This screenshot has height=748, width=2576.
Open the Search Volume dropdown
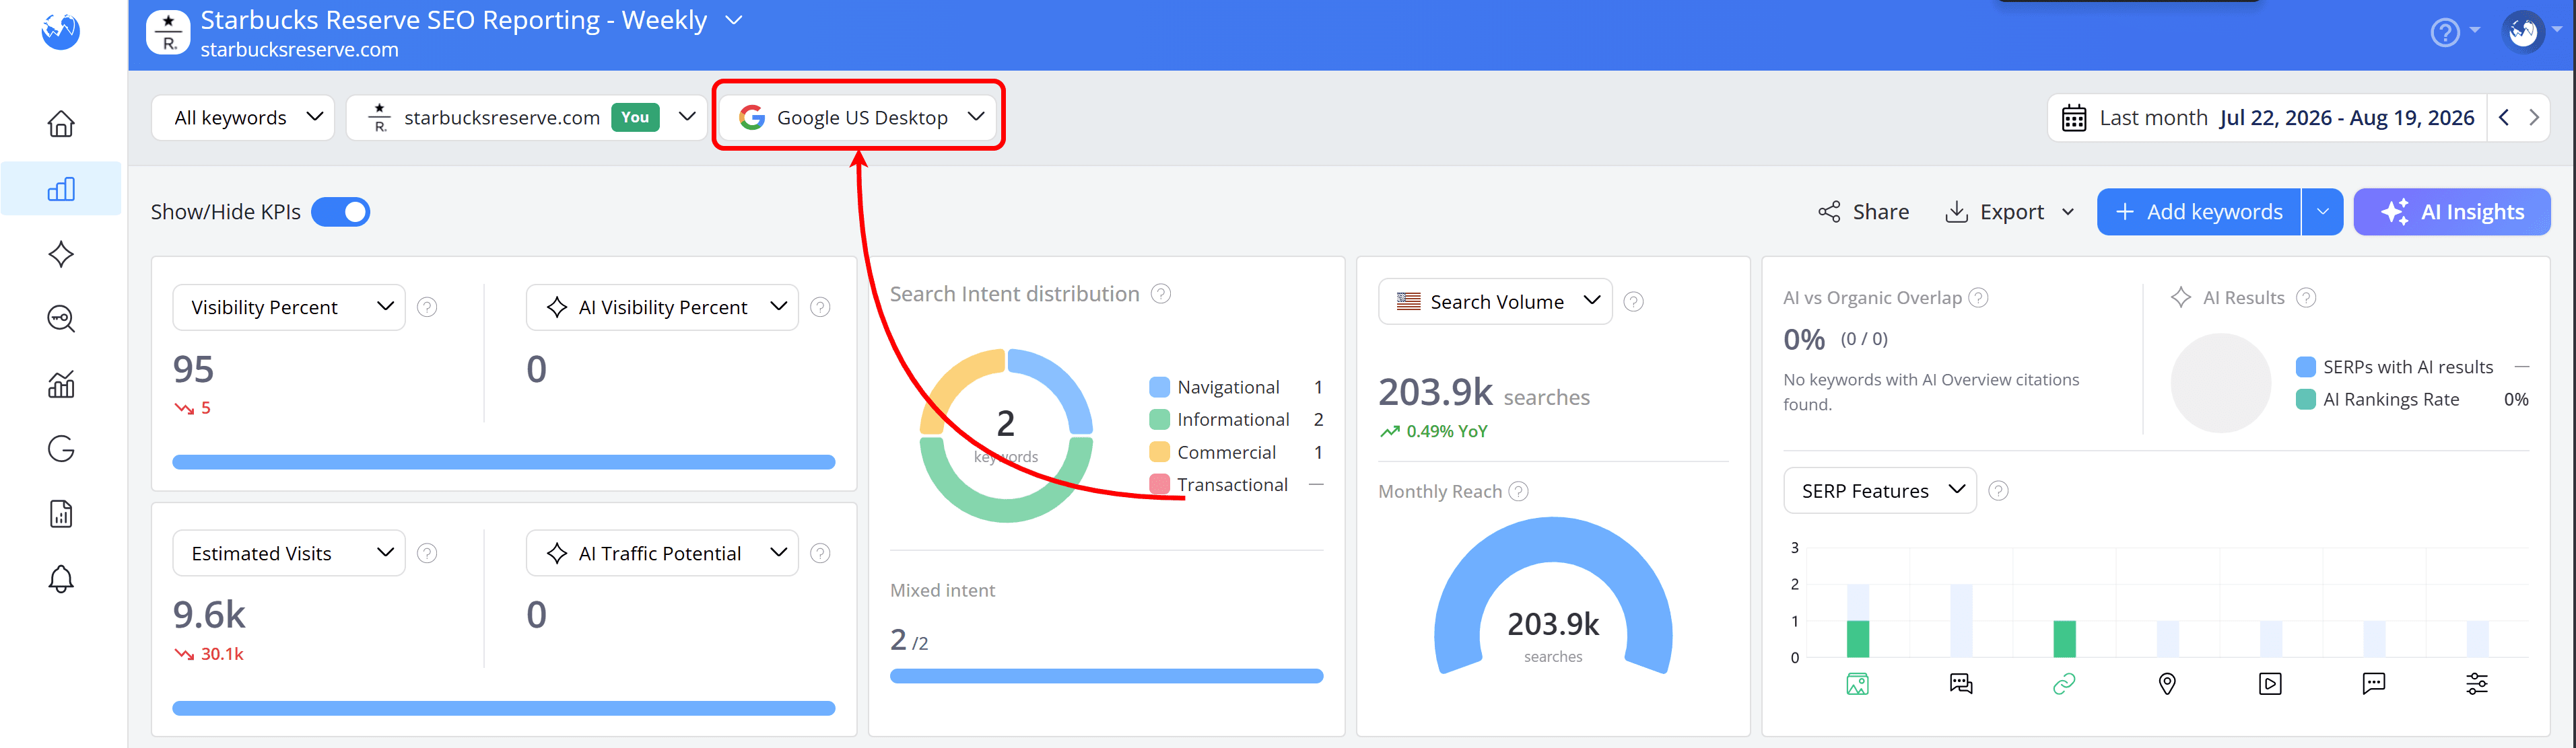[x=1495, y=301]
